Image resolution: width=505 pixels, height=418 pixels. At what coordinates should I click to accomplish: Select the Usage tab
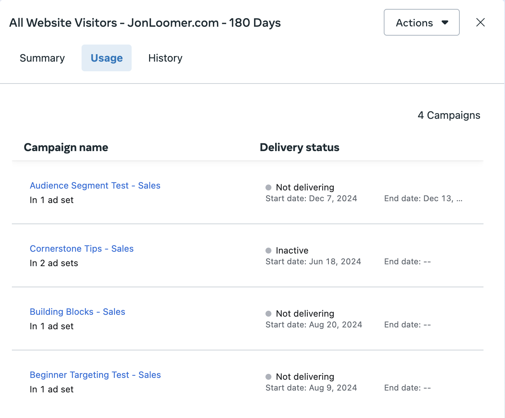106,58
